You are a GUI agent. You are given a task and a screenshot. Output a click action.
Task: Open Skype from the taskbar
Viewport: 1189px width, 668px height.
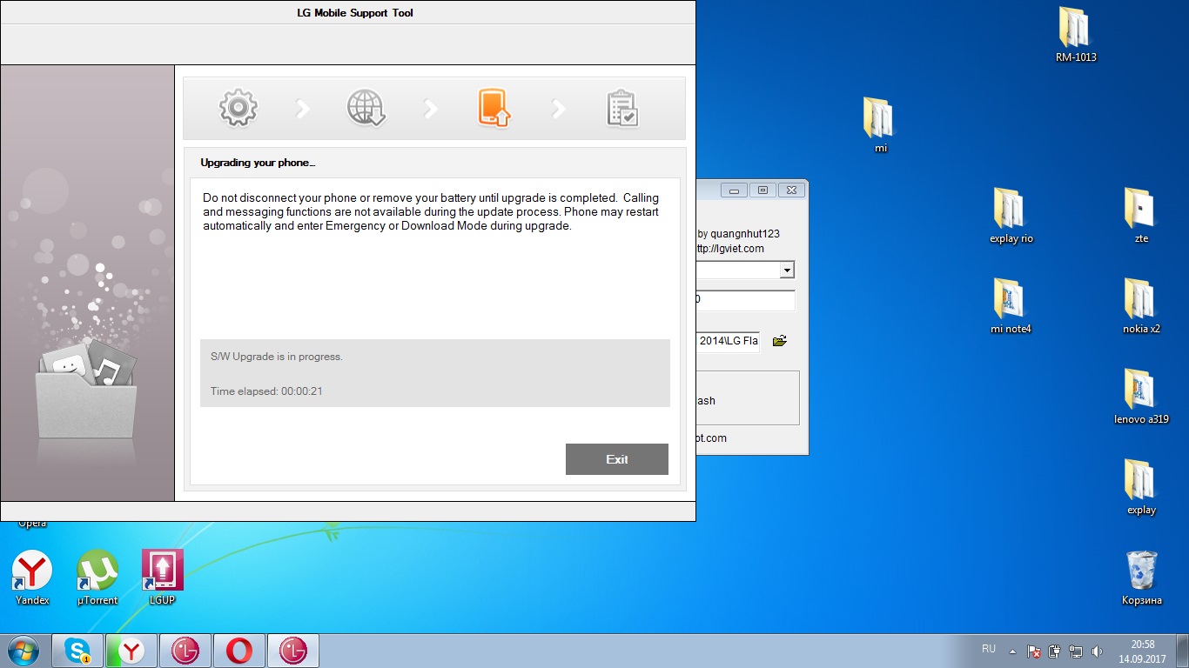(x=78, y=651)
